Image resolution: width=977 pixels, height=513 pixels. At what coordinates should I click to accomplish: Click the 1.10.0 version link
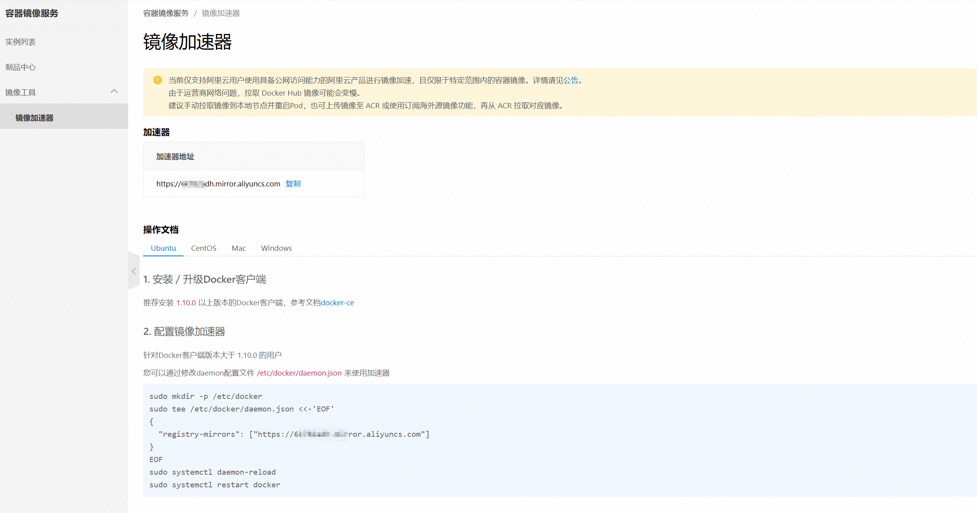click(185, 303)
